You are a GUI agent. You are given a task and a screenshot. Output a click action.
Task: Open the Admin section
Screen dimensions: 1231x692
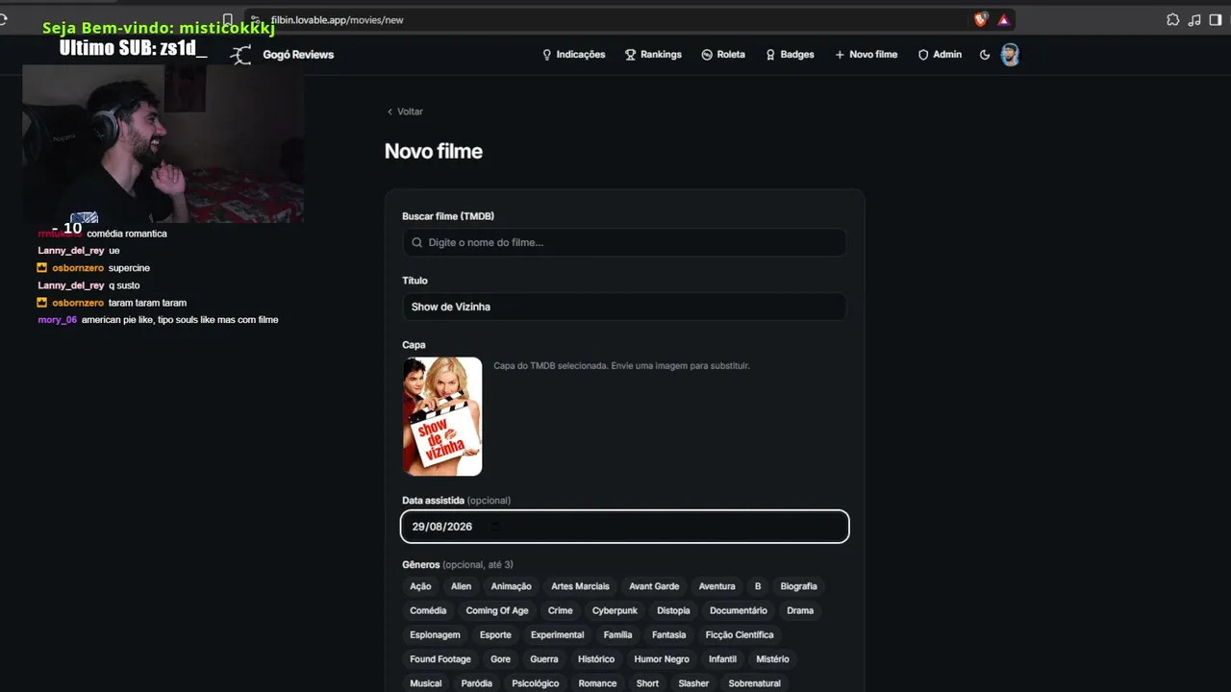pos(940,55)
